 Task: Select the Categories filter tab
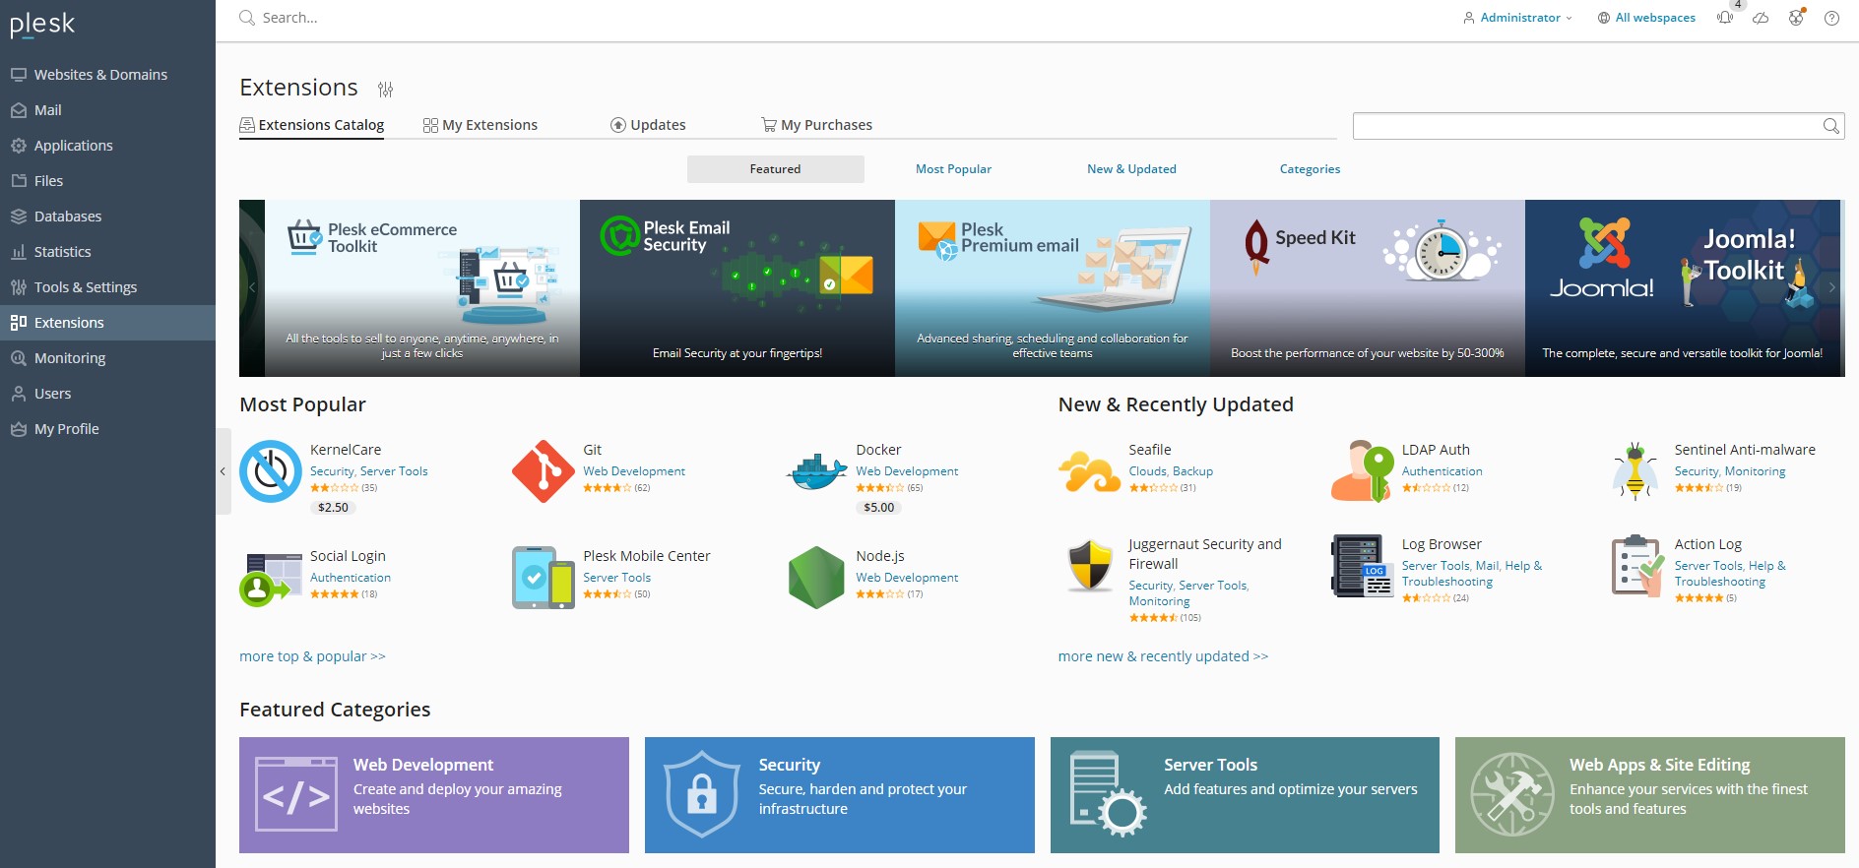click(1310, 169)
